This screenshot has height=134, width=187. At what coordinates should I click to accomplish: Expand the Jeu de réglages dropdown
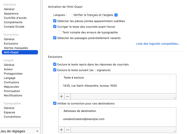tap(20, 131)
